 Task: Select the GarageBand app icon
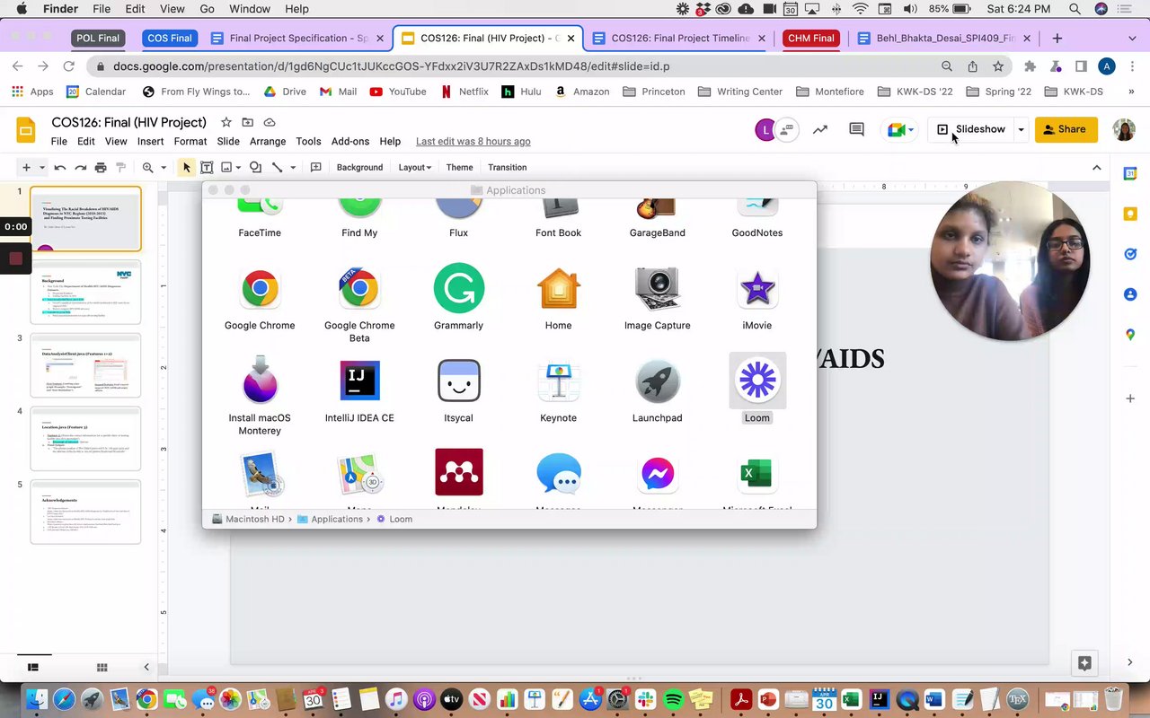[658, 208]
